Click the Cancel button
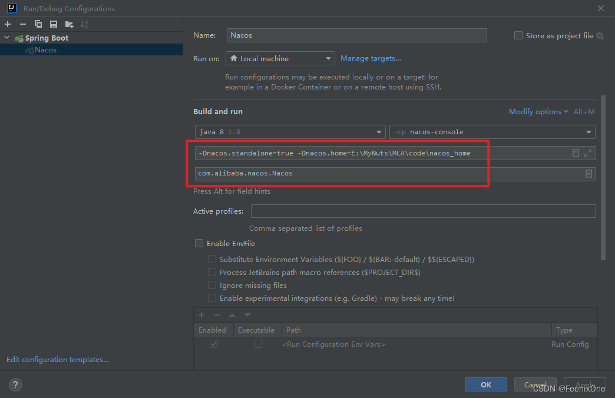 [535, 384]
